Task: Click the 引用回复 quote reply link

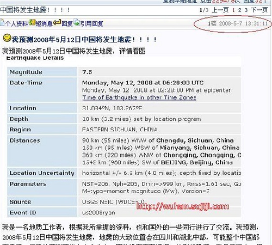Action: tap(92, 23)
